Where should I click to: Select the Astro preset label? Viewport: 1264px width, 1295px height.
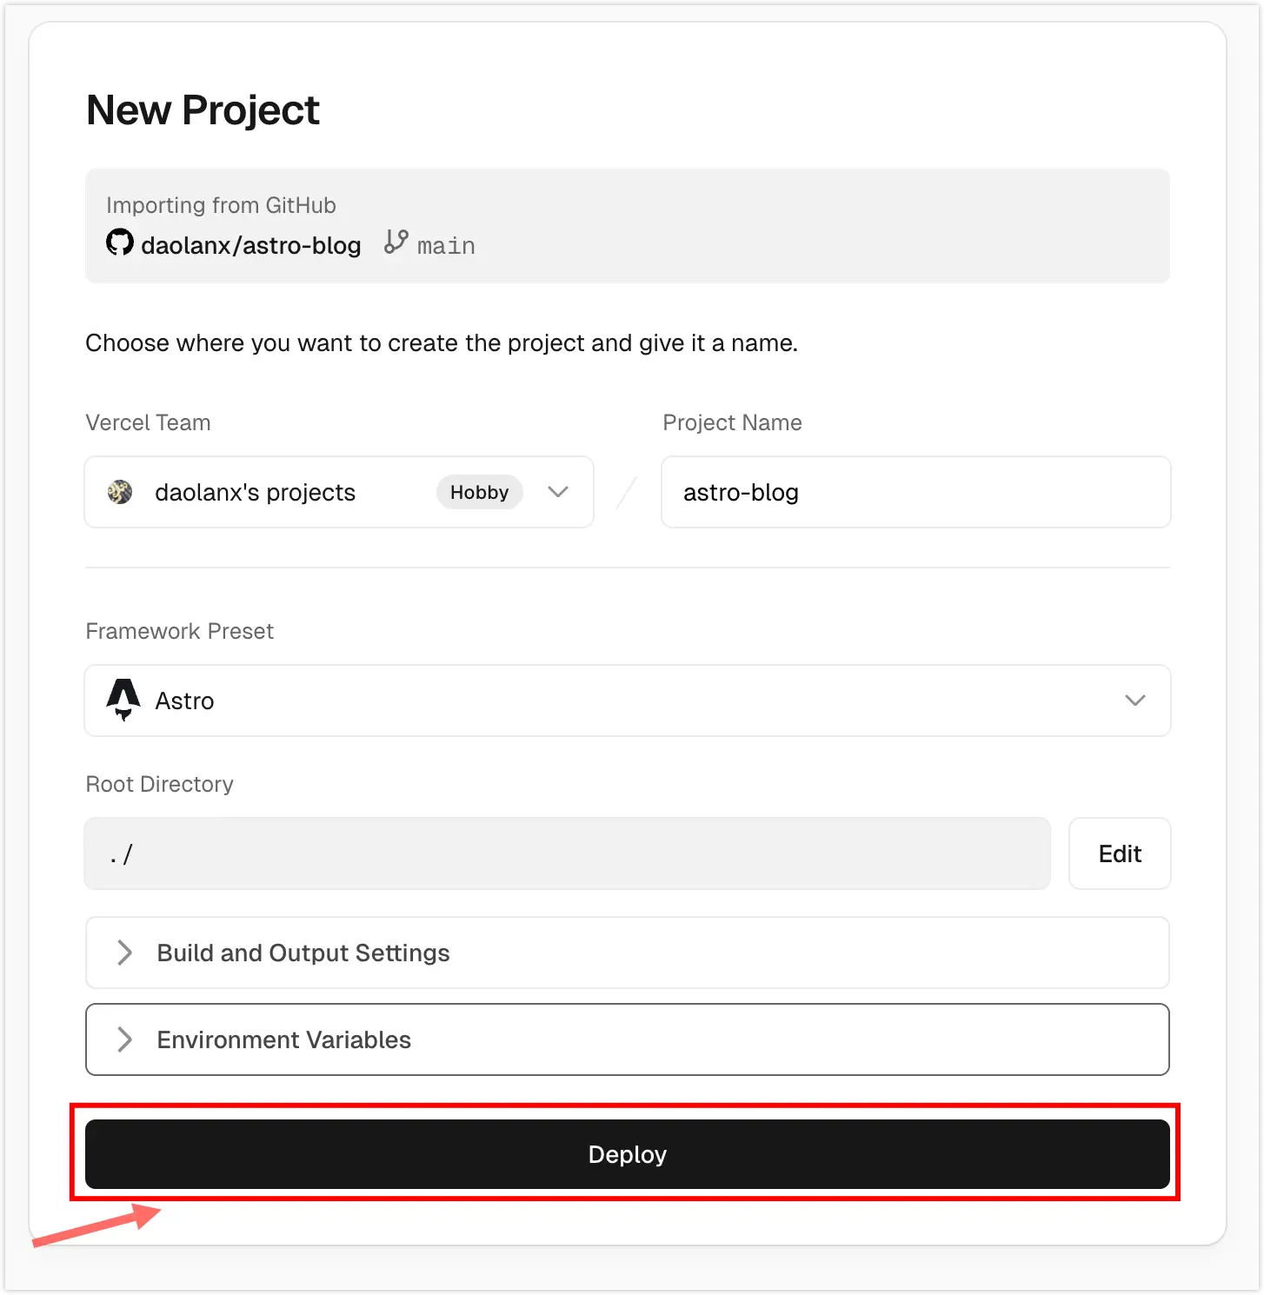(x=184, y=701)
